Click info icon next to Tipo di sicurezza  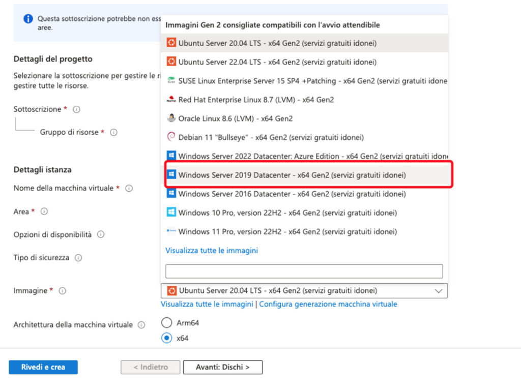pyautogui.click(x=78, y=258)
